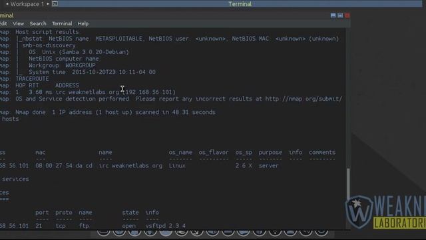Click the 'Host script results' line
Viewport: 426px width, 240px height.
pyautogui.click(x=47, y=32)
